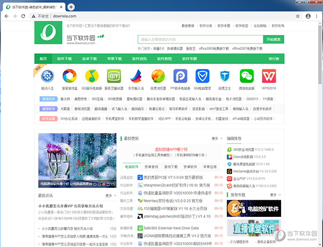Open the 电脑挖矿软件 banner thumbnail
Viewport: 323px width, 247px height.
click(x=254, y=208)
